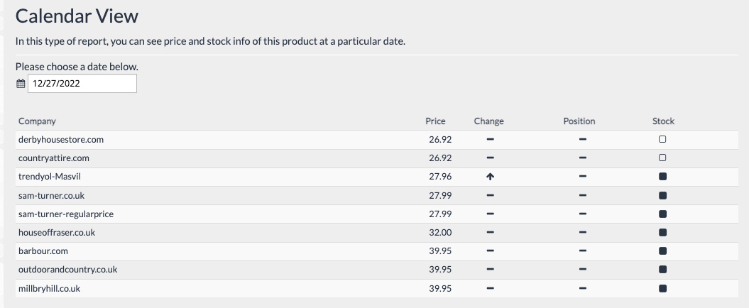Image resolution: width=749 pixels, height=308 pixels.
Task: Click the empty stock box for countryattire.com
Action: [663, 158]
